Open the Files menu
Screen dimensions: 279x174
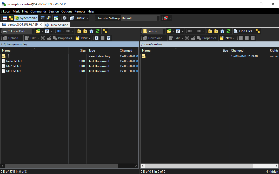25,11
